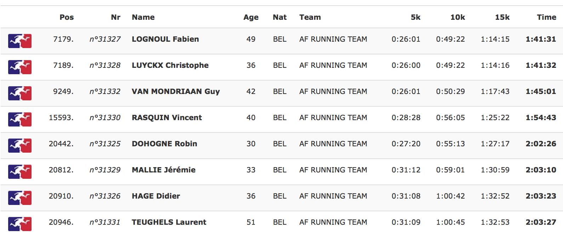Click the runner icon in MALLIE Jérémie row
Screen dimensions: 563x241
20,172
